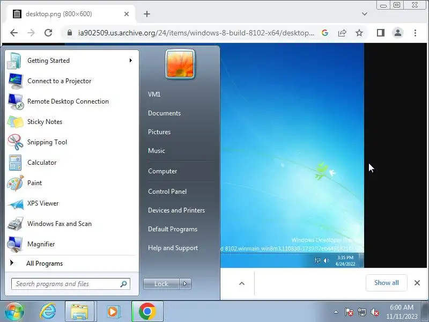This screenshot has width=429, height=322.
Task: Switch to Chrome in the taskbar
Action: tap(147, 312)
